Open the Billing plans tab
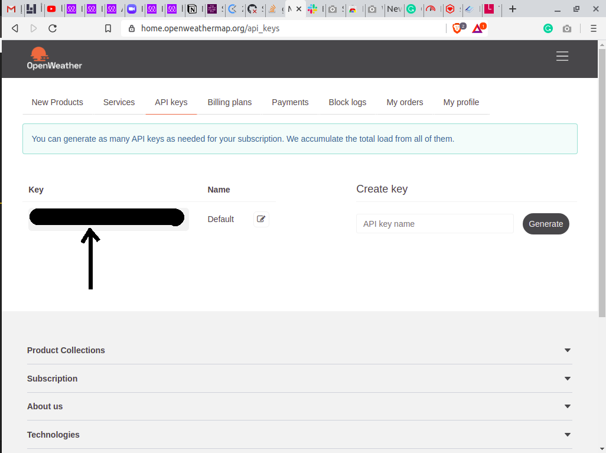Viewport: 606px width, 453px height. click(x=230, y=102)
